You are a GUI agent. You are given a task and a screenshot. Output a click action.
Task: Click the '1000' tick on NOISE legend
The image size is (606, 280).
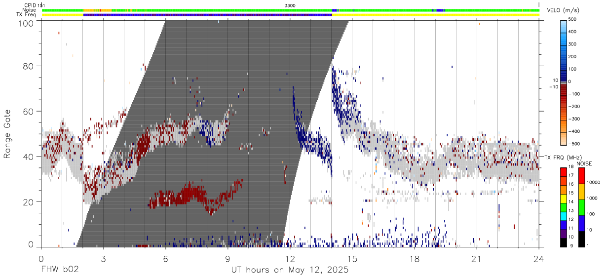(x=593, y=198)
